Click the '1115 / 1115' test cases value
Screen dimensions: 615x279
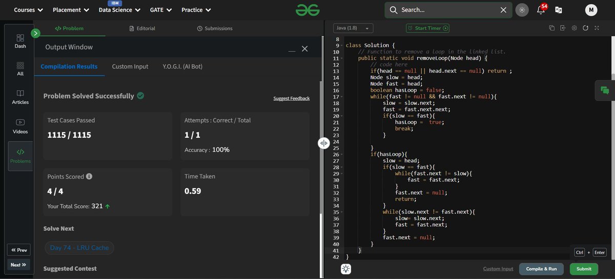pyautogui.click(x=69, y=135)
